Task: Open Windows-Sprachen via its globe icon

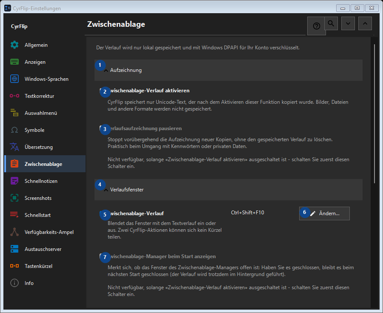Action: coord(14,79)
